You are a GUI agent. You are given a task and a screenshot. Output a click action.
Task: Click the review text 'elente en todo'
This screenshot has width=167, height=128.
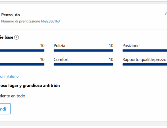(13, 96)
